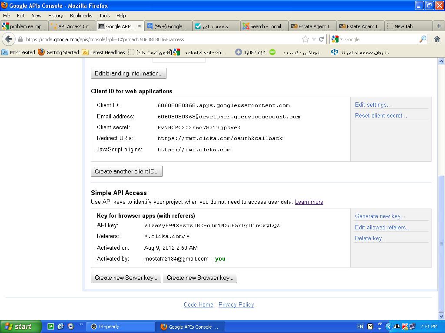Open the Edit allowed referers link
This screenshot has height=333, width=445.
[383, 227]
